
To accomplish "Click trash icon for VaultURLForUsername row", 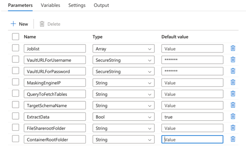I will pyautogui.click(x=233, y=60).
